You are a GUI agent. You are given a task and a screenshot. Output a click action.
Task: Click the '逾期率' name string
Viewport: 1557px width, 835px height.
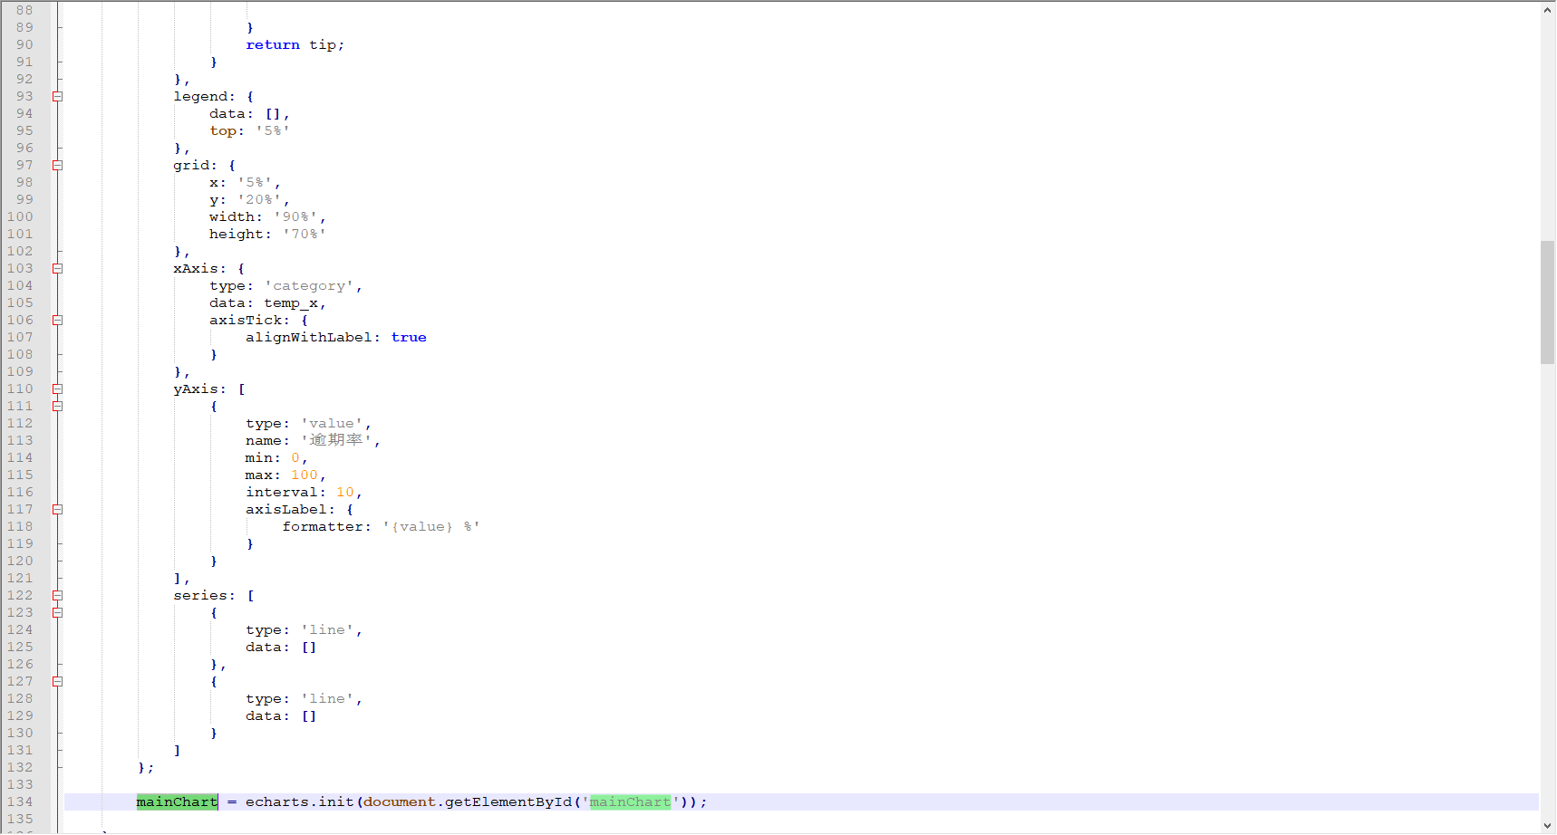pos(336,440)
